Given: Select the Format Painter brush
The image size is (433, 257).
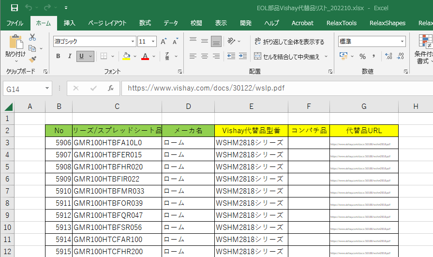Looking at the screenshot, I should (x=32, y=59).
